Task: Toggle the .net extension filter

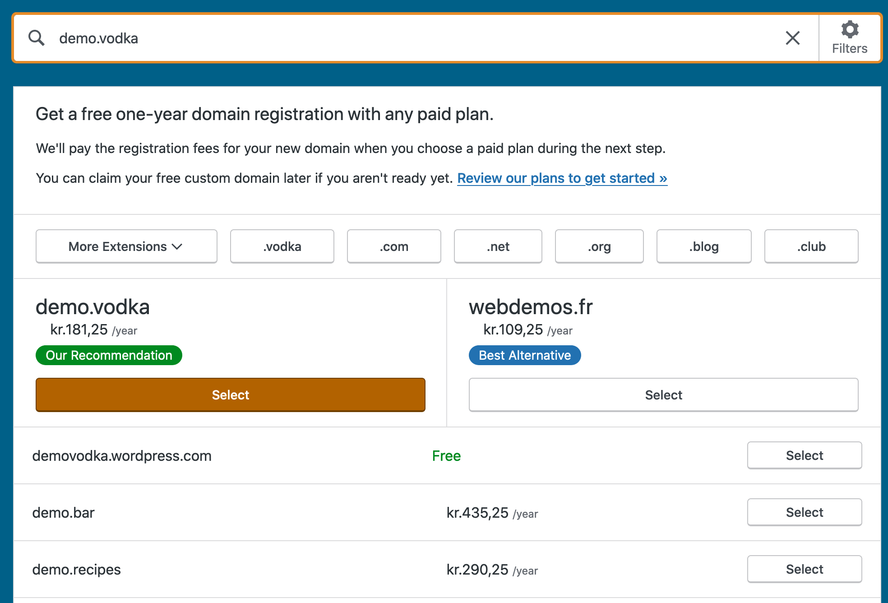Action: click(x=498, y=246)
